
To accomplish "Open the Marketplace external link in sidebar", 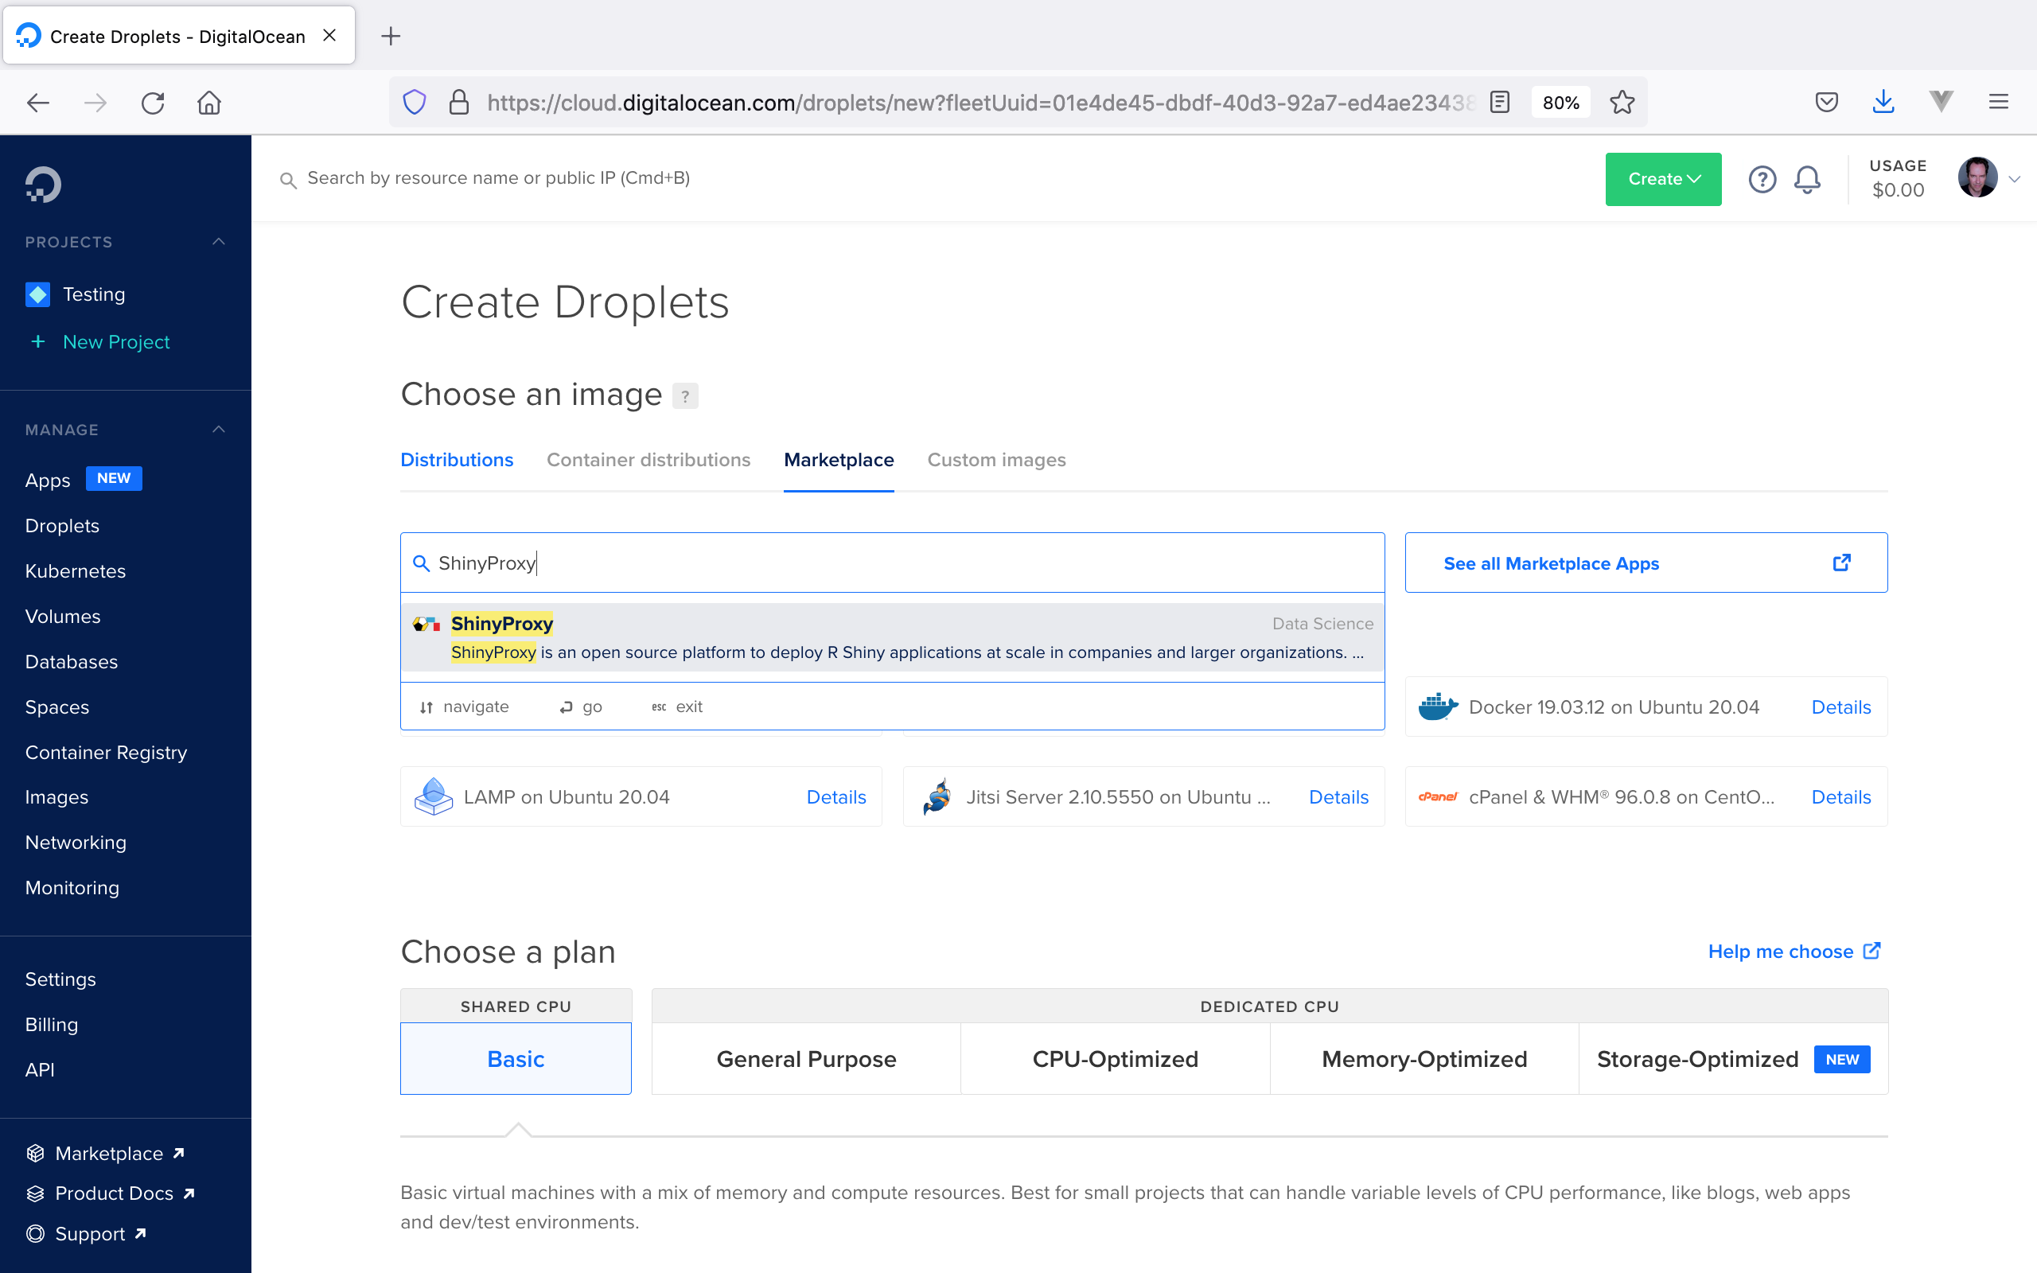I will click(108, 1153).
